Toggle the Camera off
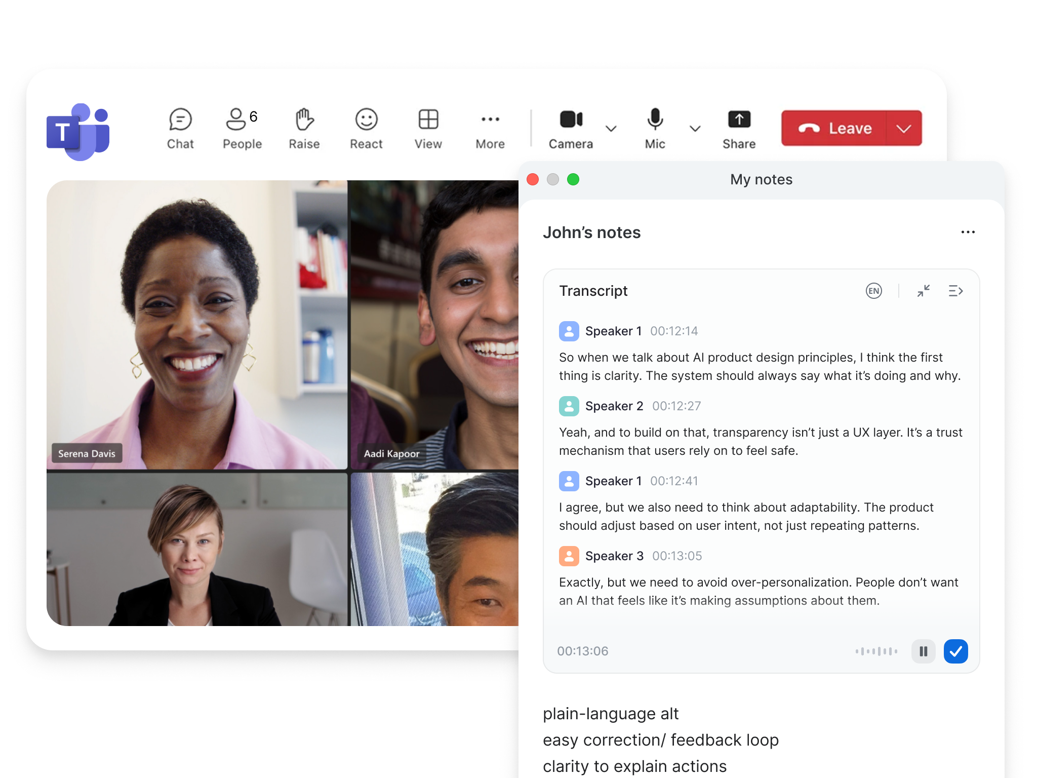The height and width of the screenshot is (778, 1037). coord(571,128)
